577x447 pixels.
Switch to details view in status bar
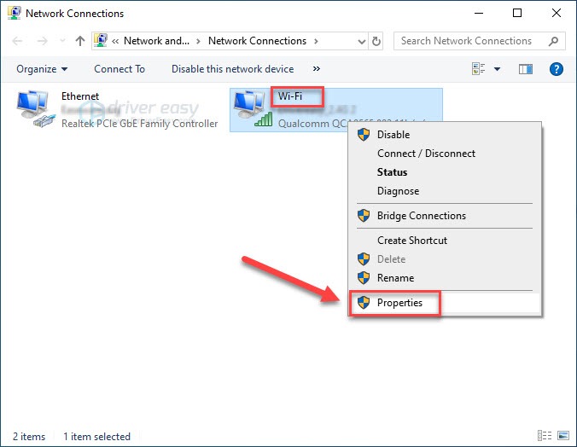click(545, 436)
